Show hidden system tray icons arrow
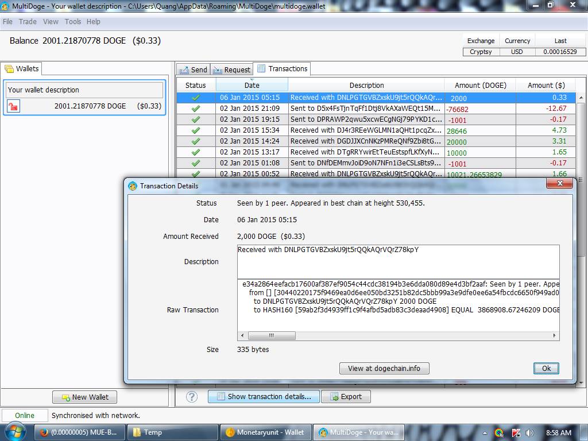This screenshot has width=588, height=441. point(485,433)
